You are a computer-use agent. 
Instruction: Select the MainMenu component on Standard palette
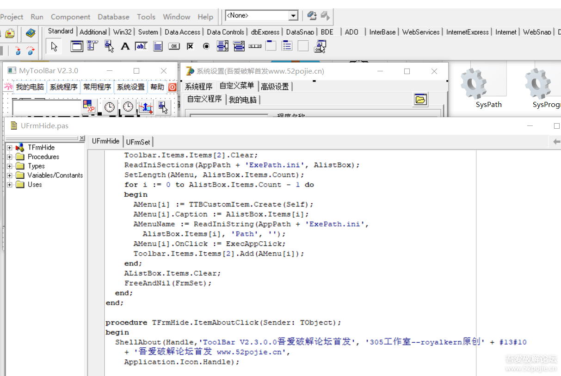[91, 46]
